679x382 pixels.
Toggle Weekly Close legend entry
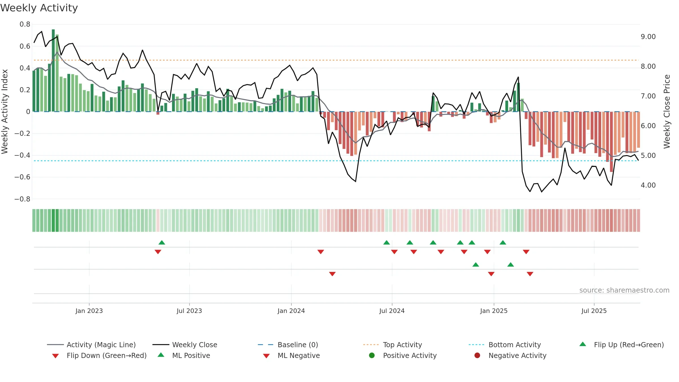[185, 345]
